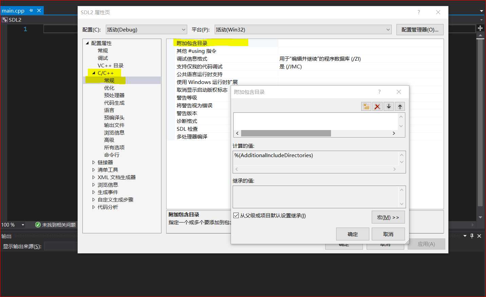The width and height of the screenshot is (486, 297).
Task: Pin the 输出 panel
Action: coord(472,236)
